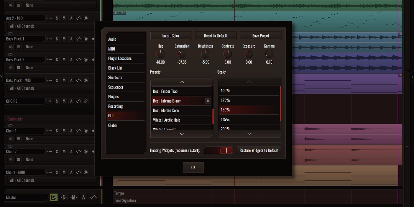
Task: Open the None dropdown under Bass Pluck 2
Action: pyautogui.click(x=60, y=67)
